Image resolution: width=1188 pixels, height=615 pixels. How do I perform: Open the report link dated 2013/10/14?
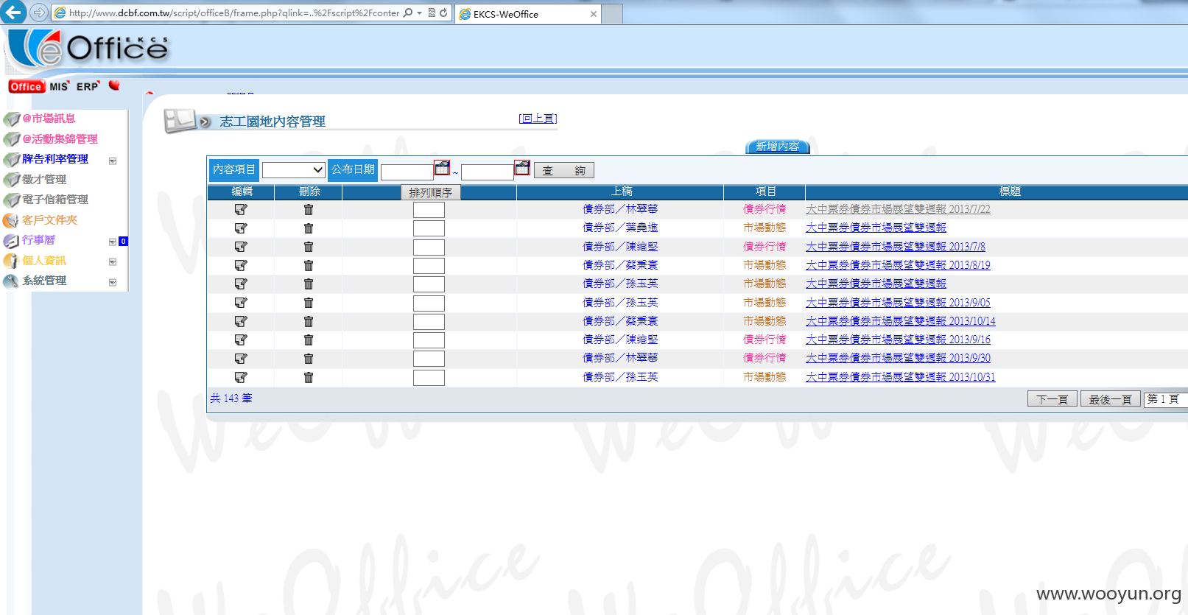pyautogui.click(x=901, y=321)
